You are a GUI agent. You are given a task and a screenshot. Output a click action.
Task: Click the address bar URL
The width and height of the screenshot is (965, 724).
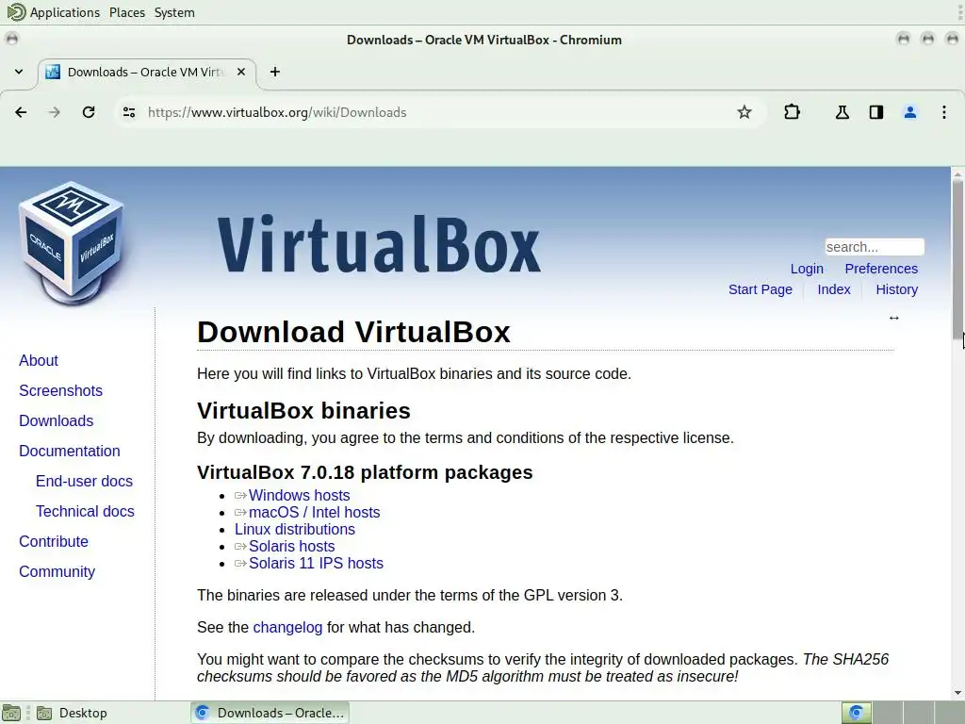pos(277,112)
